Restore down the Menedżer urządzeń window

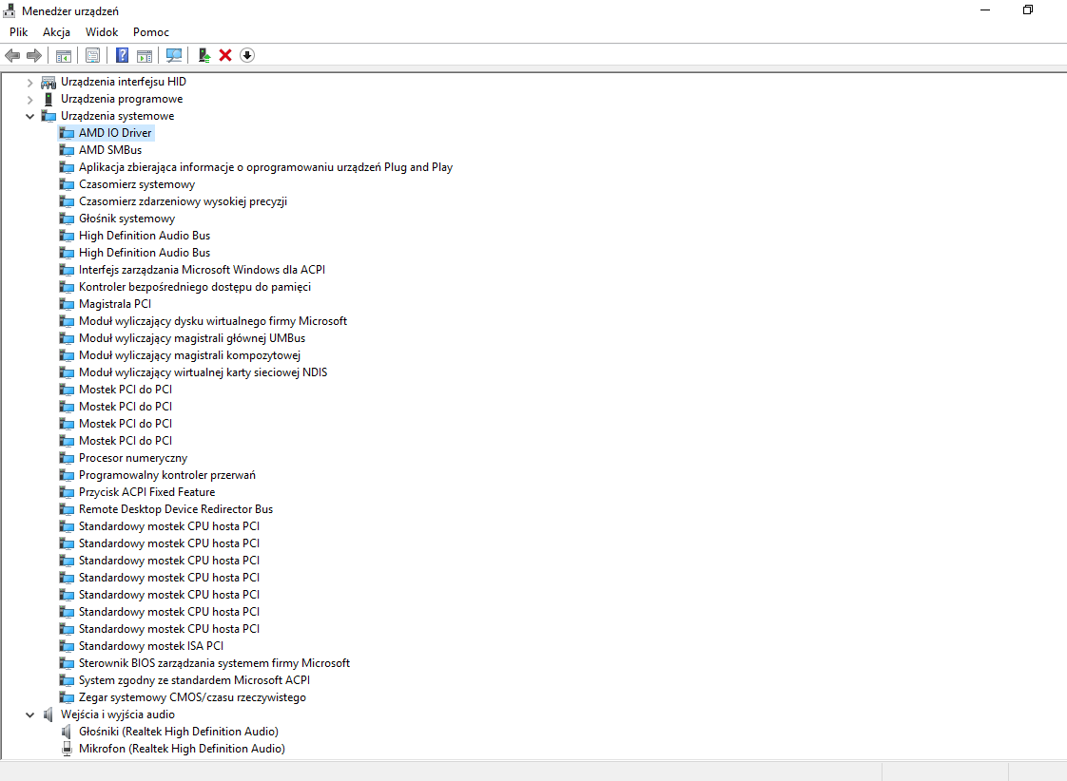1027,10
